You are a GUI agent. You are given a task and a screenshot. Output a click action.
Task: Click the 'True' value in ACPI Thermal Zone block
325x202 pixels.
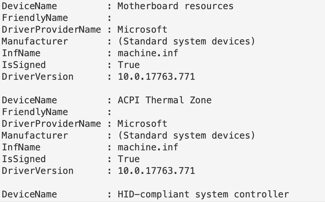tap(128, 159)
